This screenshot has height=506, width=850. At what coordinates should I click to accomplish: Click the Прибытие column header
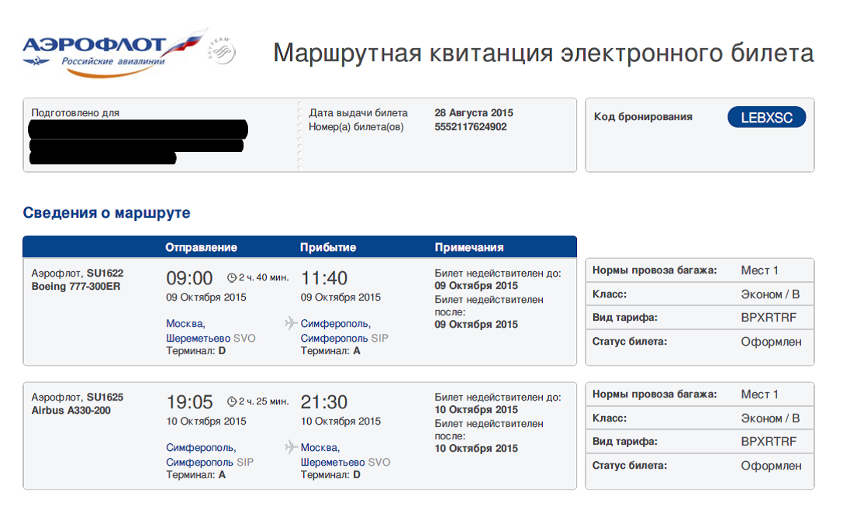coord(328,248)
